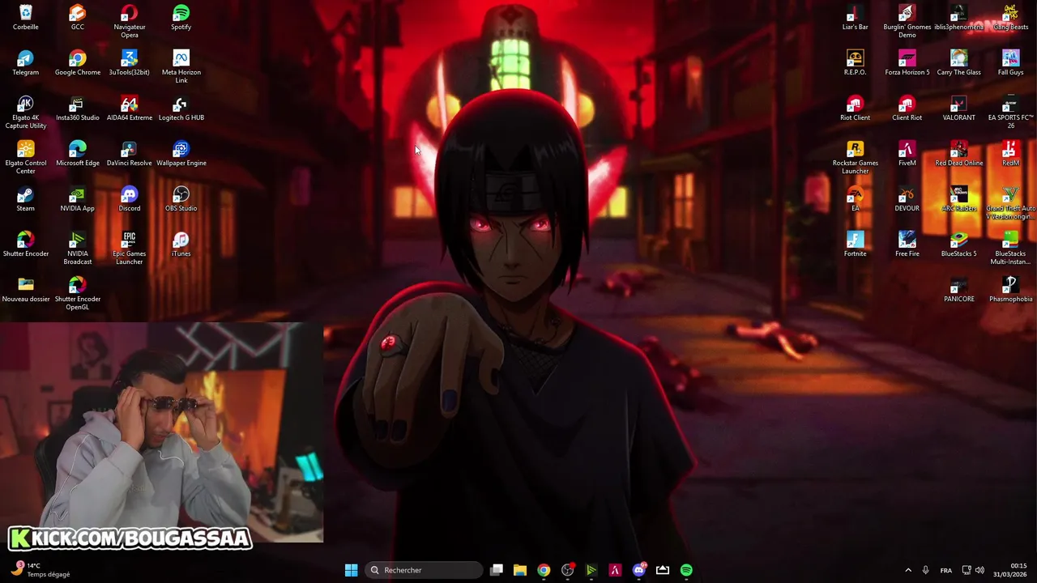Launch Epic Games Launcher desktop icon
1037x583 pixels.
(x=130, y=248)
